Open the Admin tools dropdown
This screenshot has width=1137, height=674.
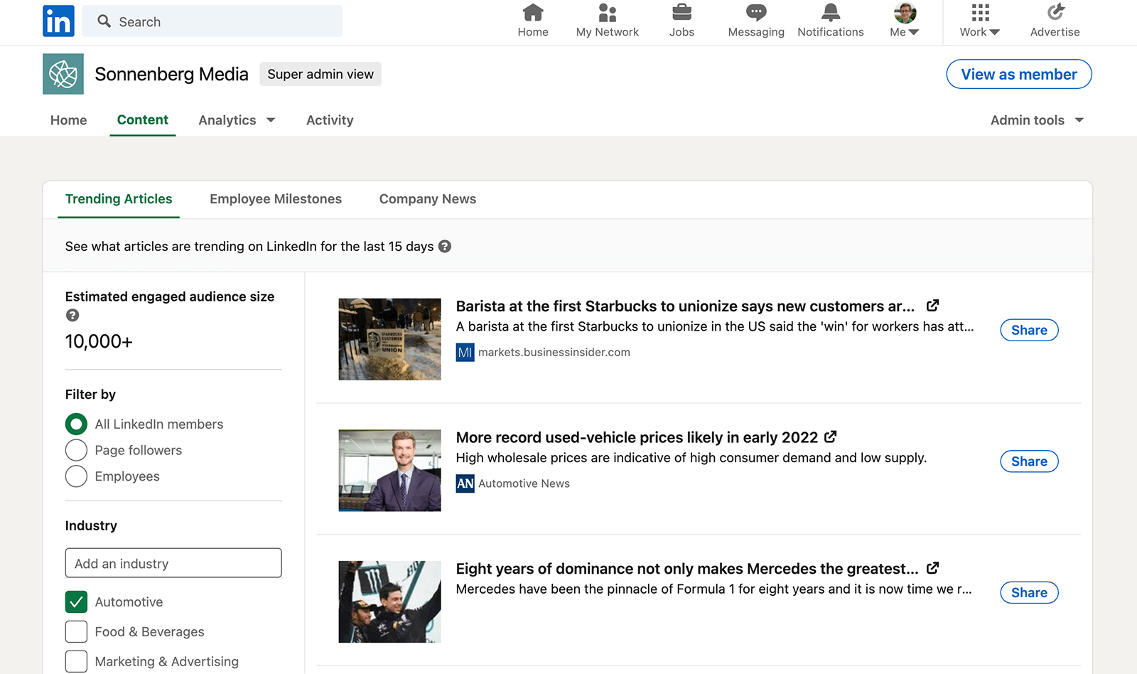point(1037,120)
